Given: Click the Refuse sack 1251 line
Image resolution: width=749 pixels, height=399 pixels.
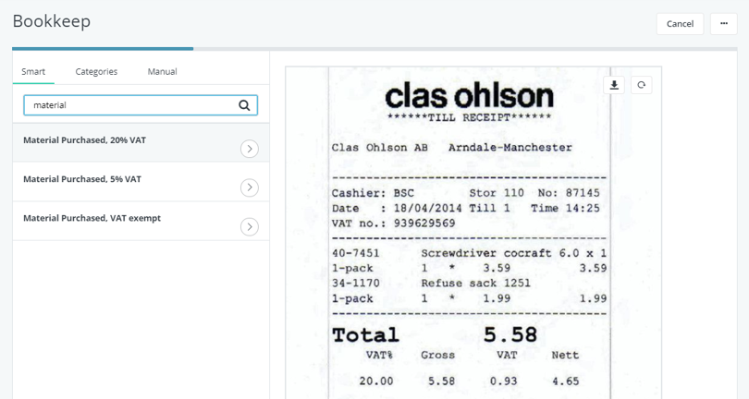Looking at the screenshot, I should (x=476, y=284).
